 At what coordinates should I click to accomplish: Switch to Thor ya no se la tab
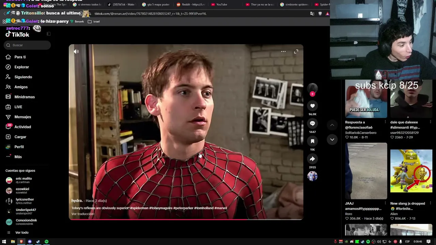(x=259, y=4)
